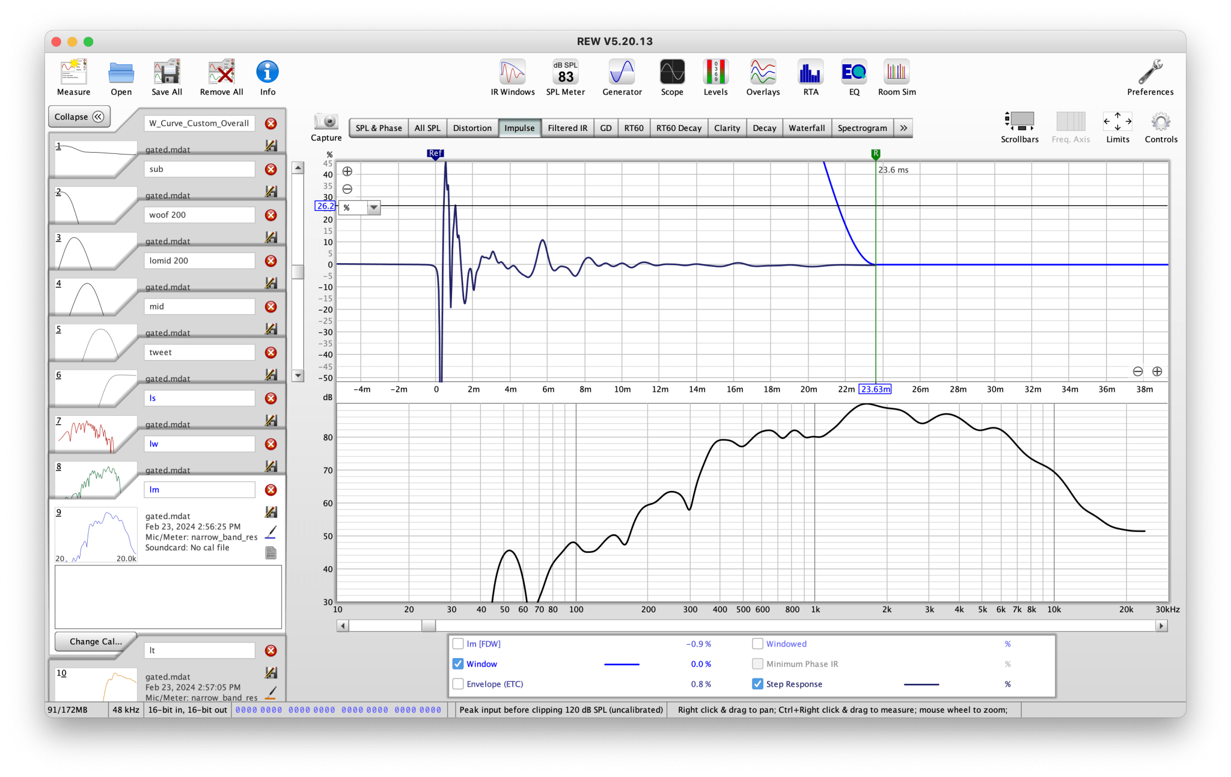Screen dimensions: 1231x777
Task: Uncheck the Step Response trace
Action: click(x=757, y=684)
